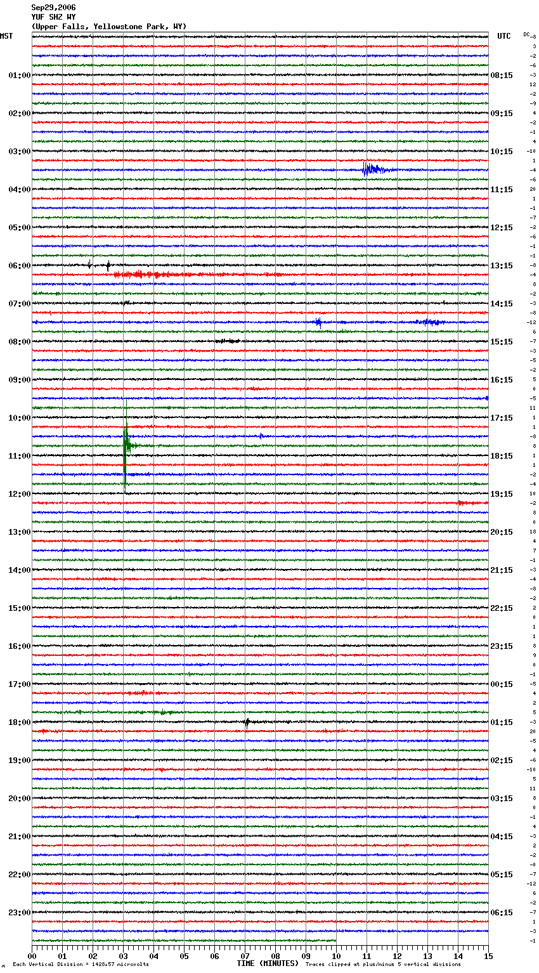Click the 08:15 UTC time label
Screen dimensions: 539x973
[x=502, y=75]
